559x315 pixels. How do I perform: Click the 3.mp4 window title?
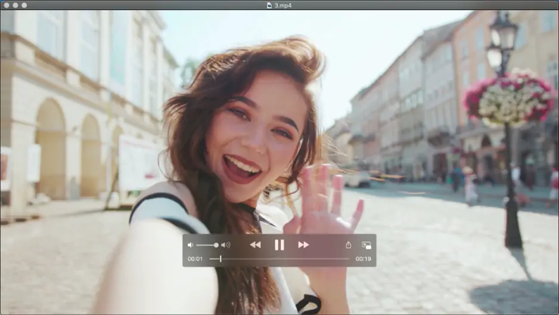coord(283,5)
